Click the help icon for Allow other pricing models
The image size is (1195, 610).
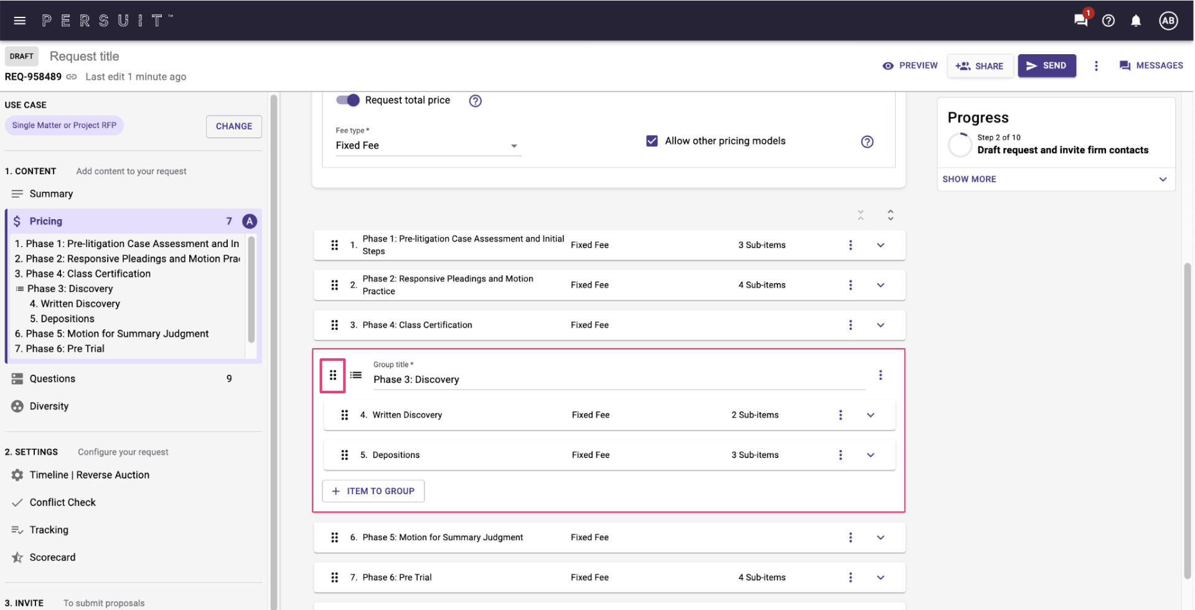coord(867,141)
